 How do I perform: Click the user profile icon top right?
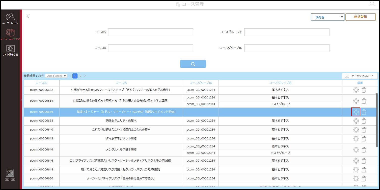click(x=372, y=4)
